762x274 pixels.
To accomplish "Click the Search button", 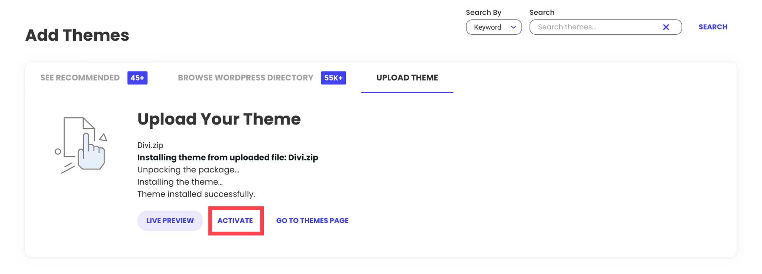I will [x=713, y=27].
